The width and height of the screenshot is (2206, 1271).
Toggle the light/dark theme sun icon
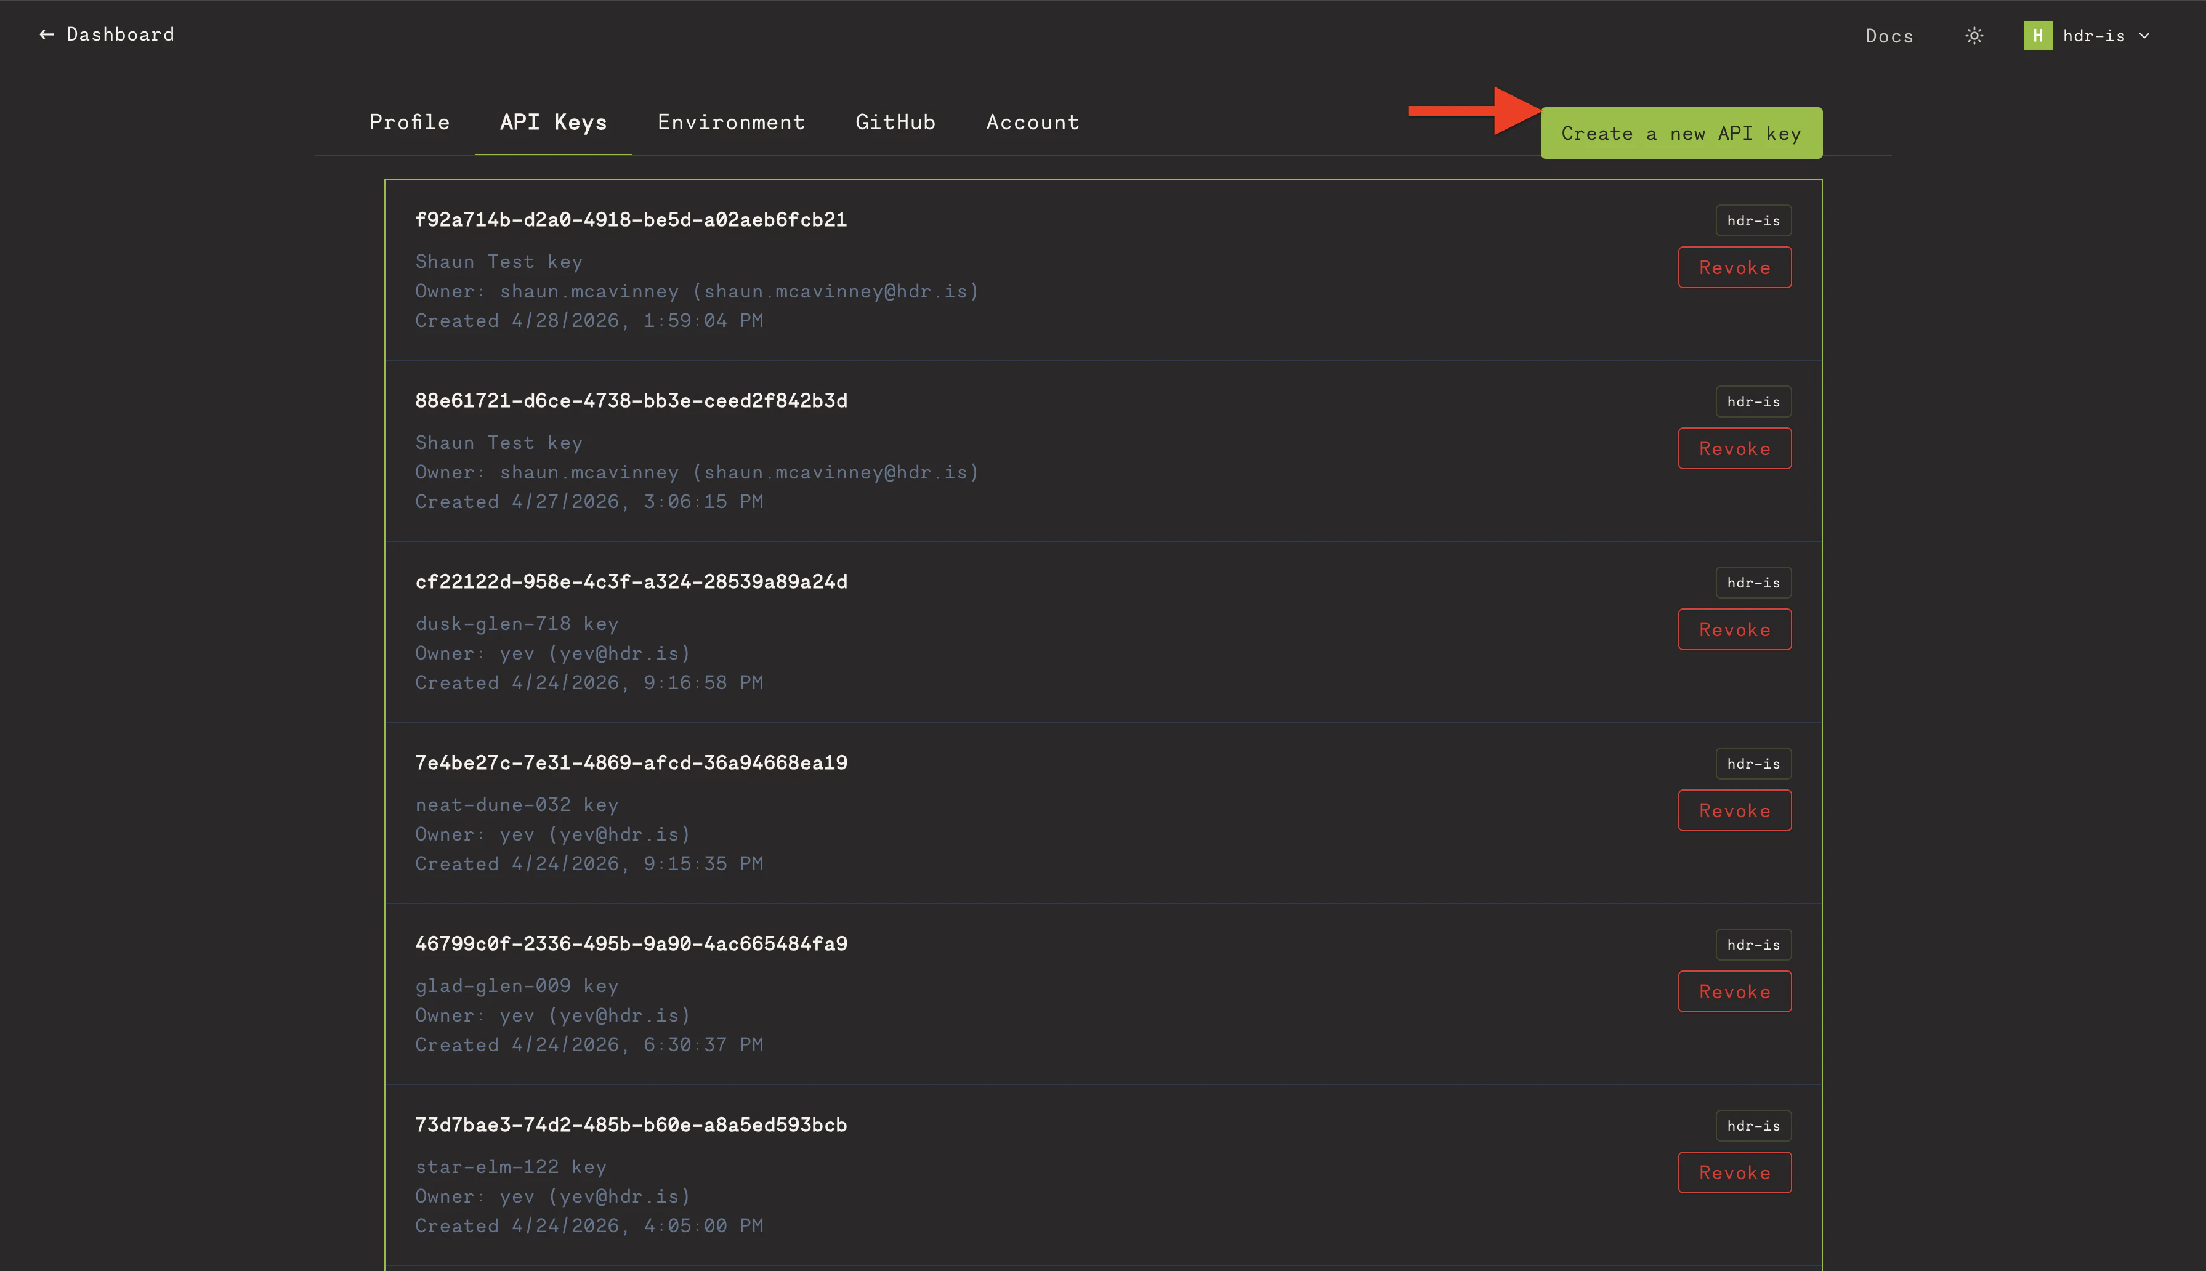(1974, 36)
